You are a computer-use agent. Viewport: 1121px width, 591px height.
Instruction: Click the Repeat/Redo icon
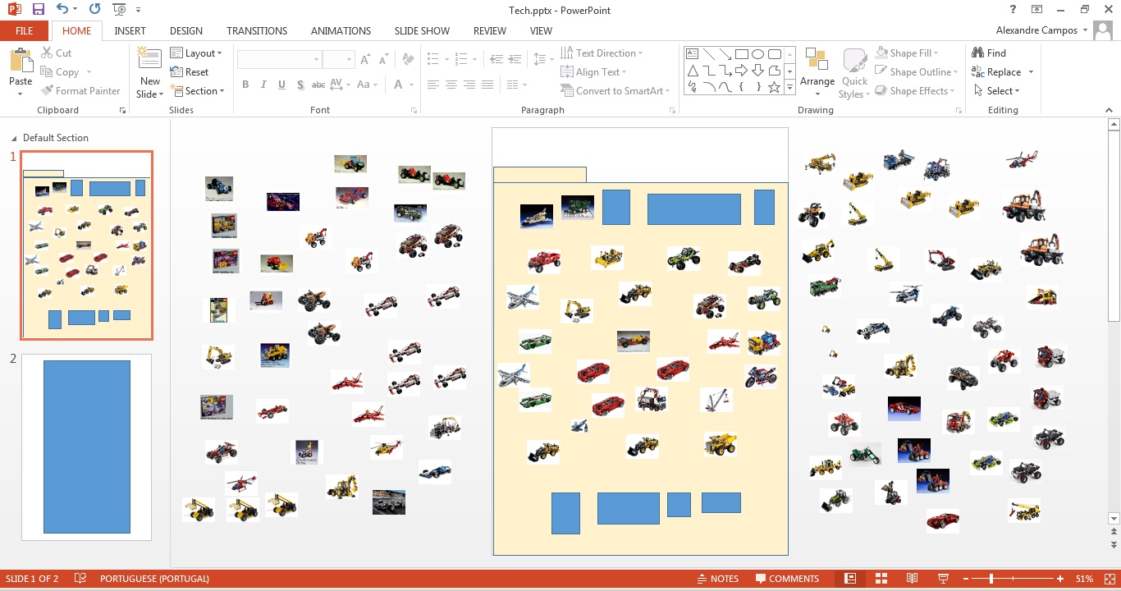click(94, 9)
